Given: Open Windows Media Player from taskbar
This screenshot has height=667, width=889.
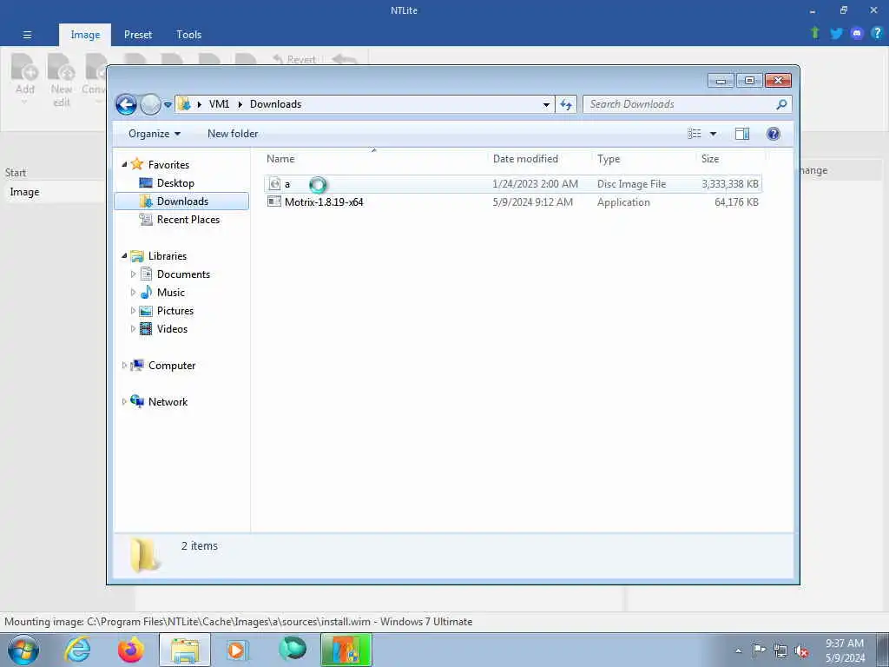Looking at the screenshot, I should [236, 650].
